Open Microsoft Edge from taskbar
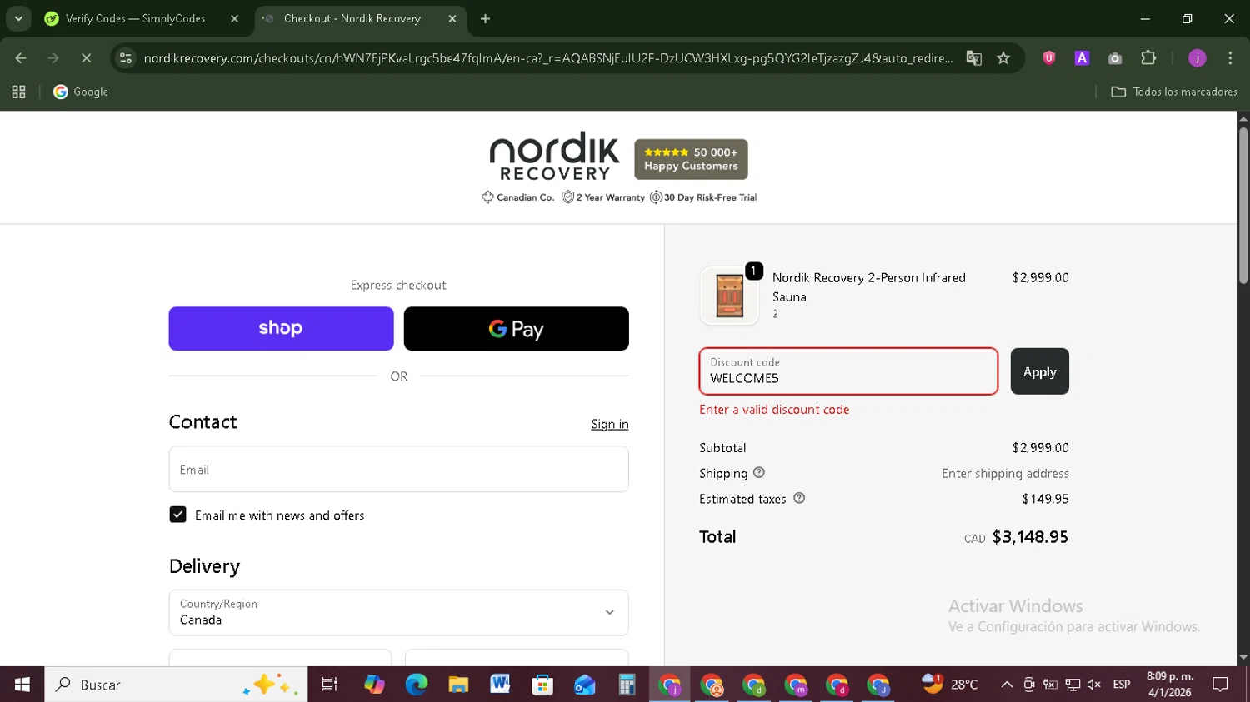This screenshot has height=702, width=1250. coord(416,685)
